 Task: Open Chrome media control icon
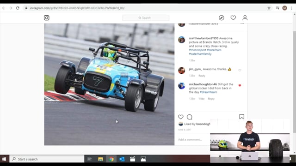277,8
